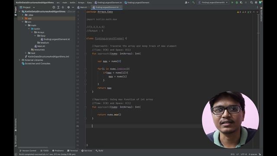This screenshot has width=277, height=156.
Task: Run with Coverage using the shield icon
Action: [241, 3]
